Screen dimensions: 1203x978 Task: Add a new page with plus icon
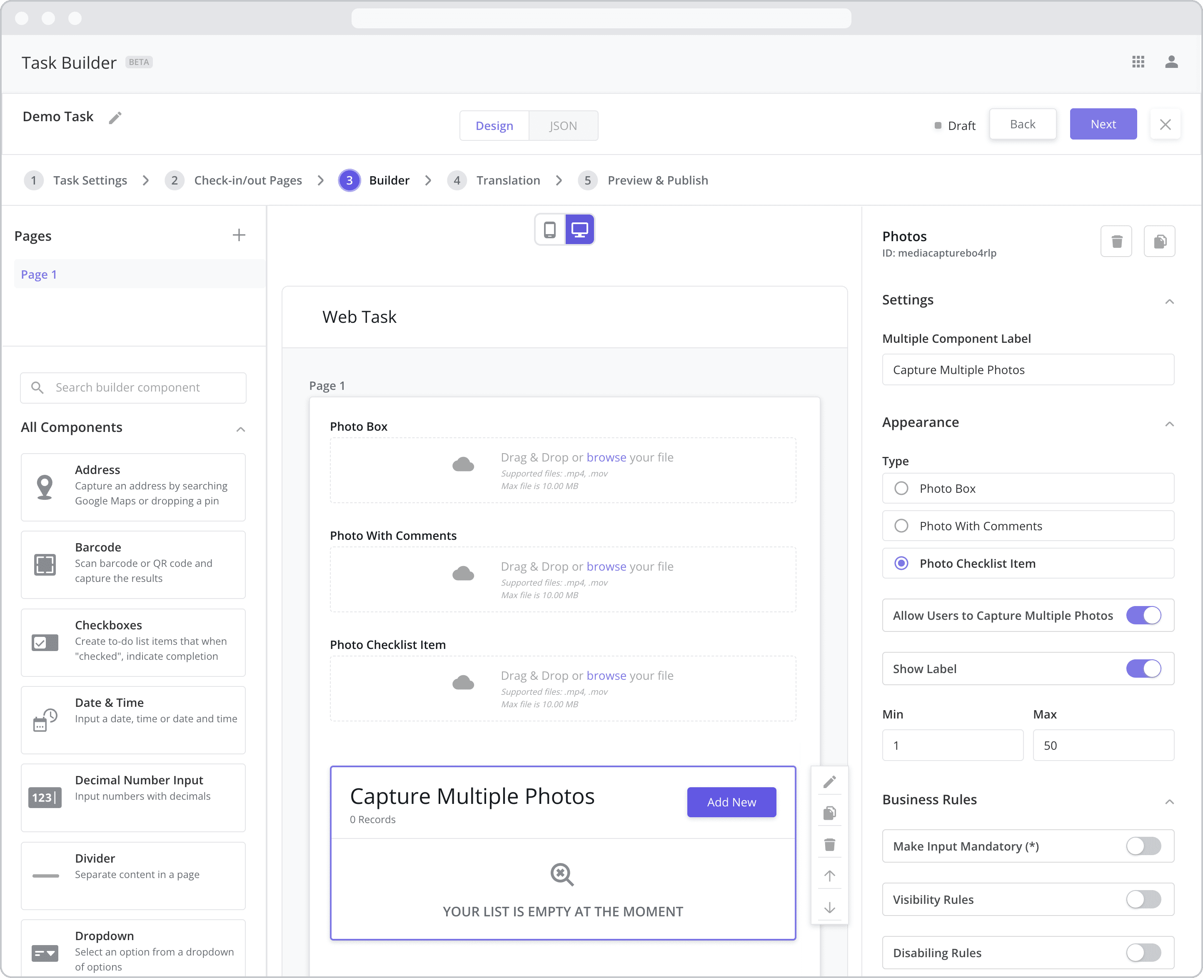pyautogui.click(x=239, y=235)
